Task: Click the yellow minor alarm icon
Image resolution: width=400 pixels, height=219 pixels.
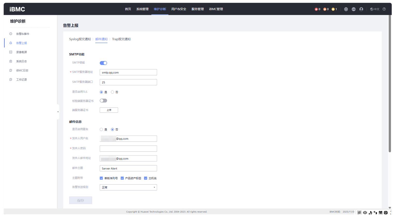Action: click(333, 9)
